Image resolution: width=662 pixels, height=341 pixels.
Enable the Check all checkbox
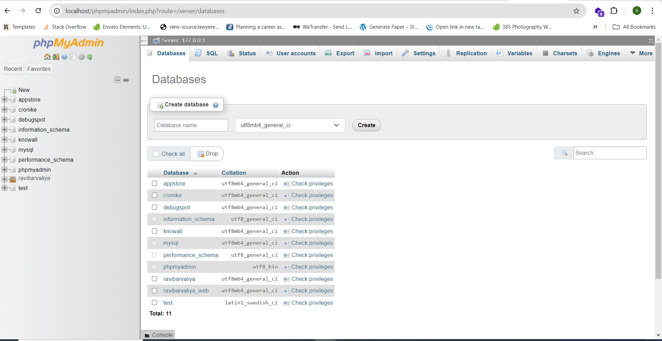(156, 153)
